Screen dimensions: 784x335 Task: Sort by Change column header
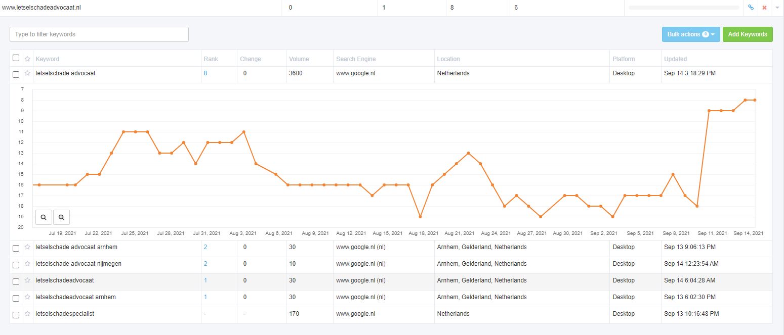251,59
